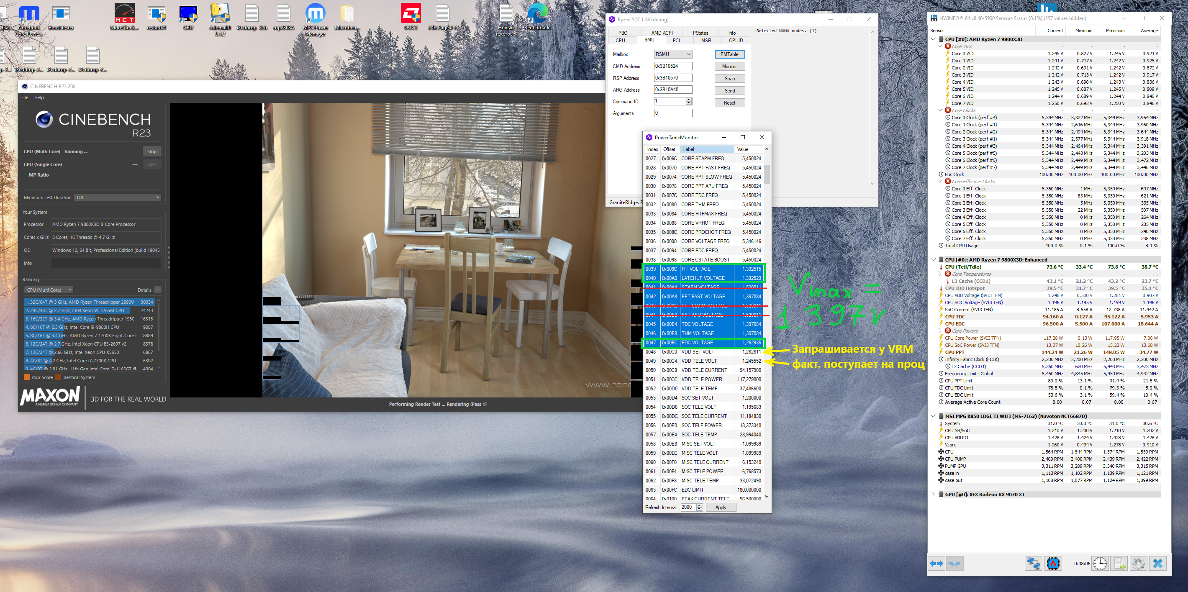
Task: Open HWiNFO sensor settings gear icon
Action: click(1138, 564)
